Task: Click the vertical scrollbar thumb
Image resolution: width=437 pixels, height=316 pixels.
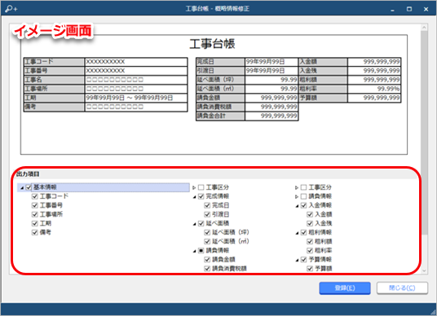Action: tap(424, 132)
